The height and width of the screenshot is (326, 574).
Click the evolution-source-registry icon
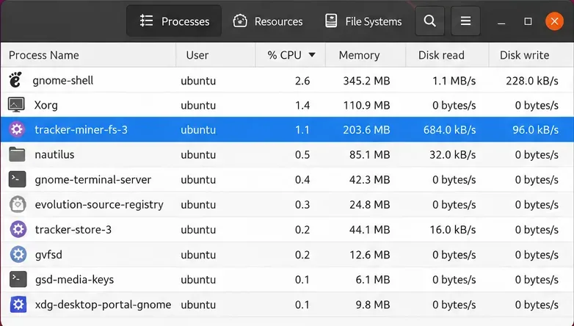[18, 204]
